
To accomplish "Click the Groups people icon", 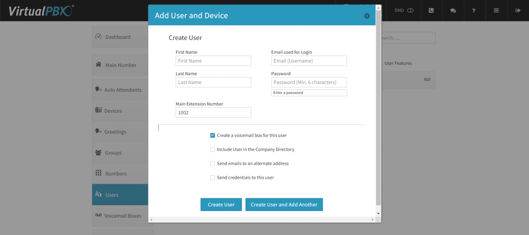I will [x=98, y=152].
